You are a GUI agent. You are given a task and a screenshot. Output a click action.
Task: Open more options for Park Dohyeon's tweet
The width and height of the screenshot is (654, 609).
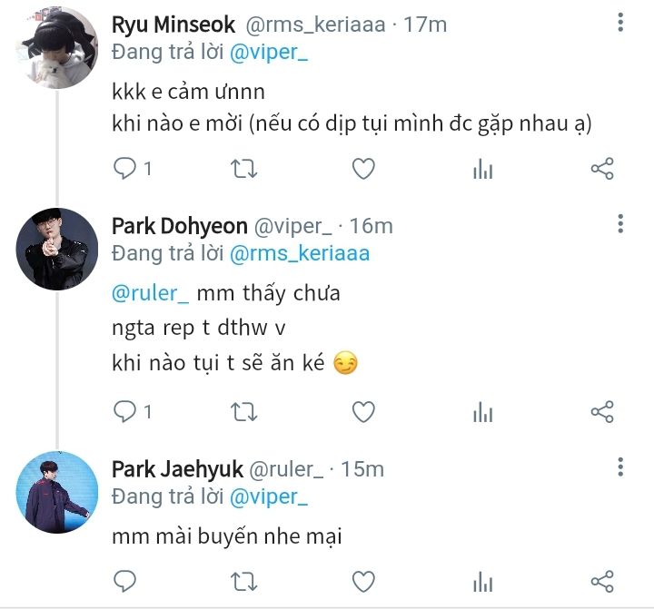tap(620, 224)
